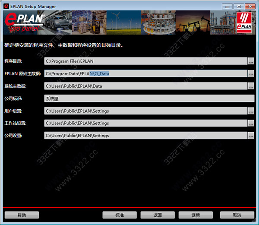Click the EPLAN pro panel logo
The height and width of the screenshot is (225, 259).
click(24, 22)
